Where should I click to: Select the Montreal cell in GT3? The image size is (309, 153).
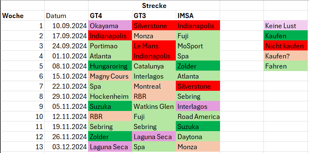click(154, 86)
